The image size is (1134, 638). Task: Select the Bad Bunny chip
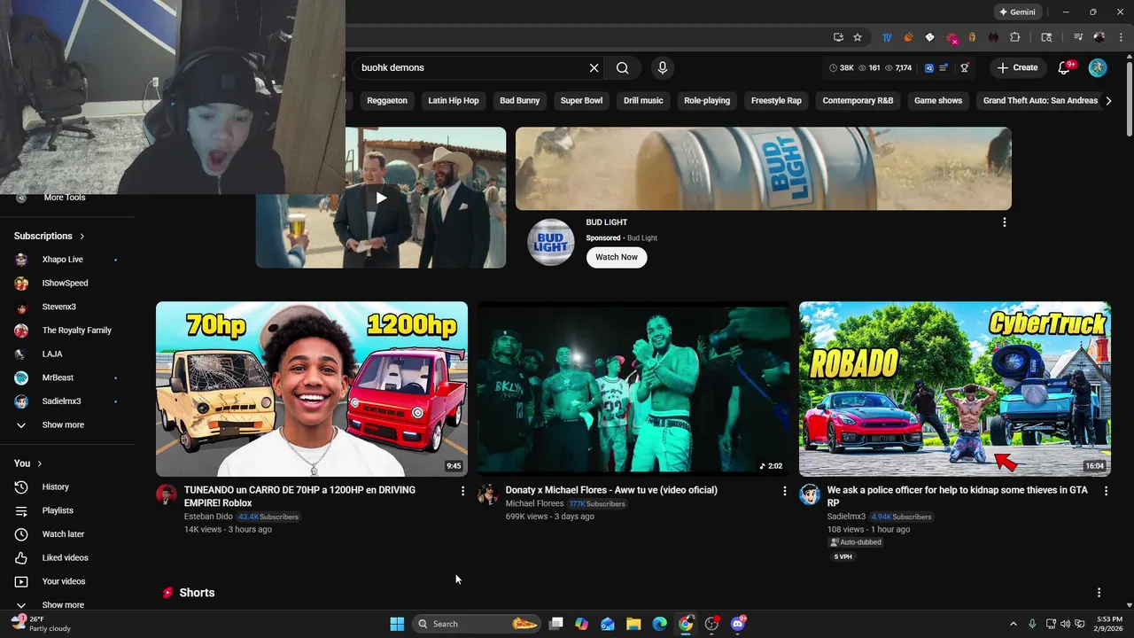coord(519,101)
